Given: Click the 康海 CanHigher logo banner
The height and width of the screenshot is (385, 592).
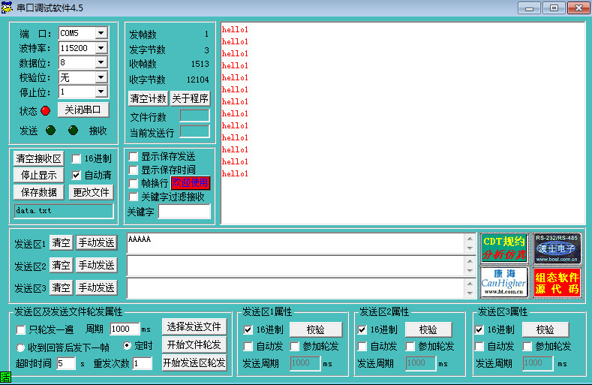Looking at the screenshot, I should pyautogui.click(x=504, y=282).
